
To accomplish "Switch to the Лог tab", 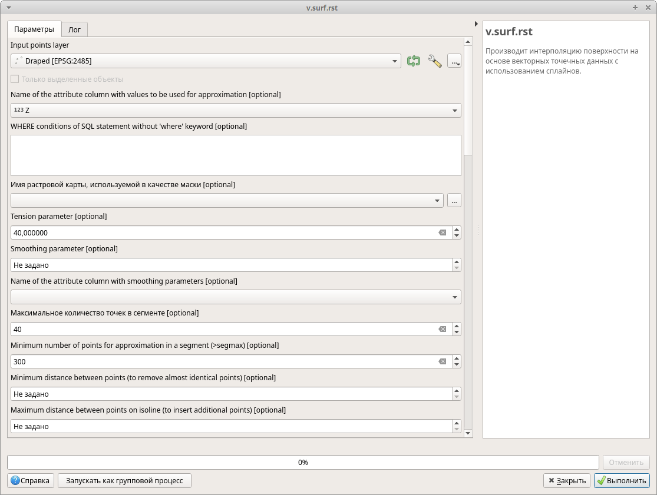I will coord(74,29).
